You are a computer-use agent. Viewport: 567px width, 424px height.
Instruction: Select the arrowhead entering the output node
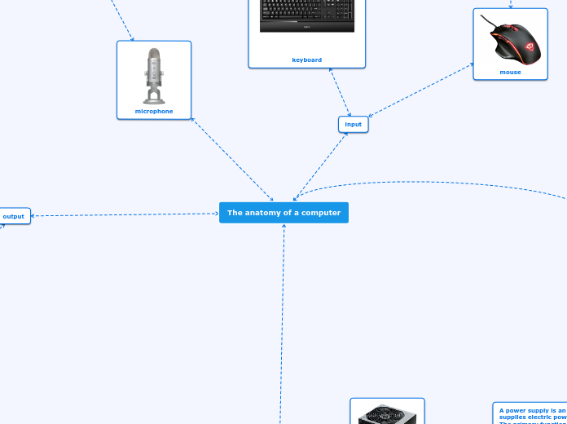pyautogui.click(x=33, y=216)
